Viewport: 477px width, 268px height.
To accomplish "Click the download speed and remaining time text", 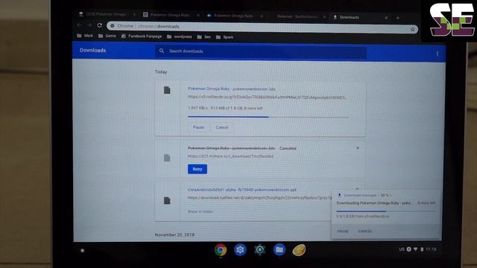I will pos(225,108).
